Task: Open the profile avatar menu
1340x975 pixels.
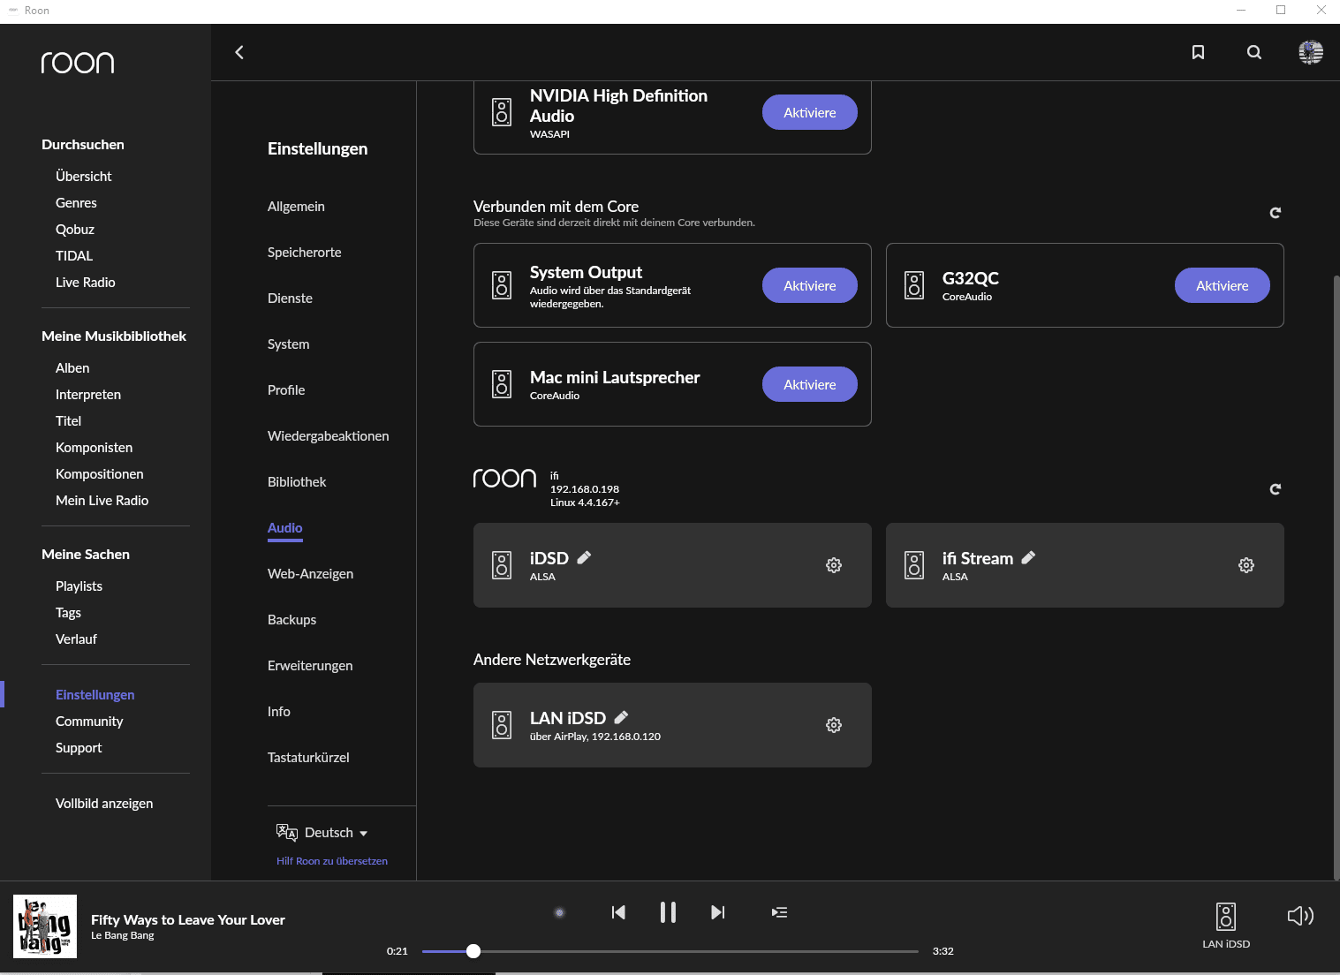Action: pyautogui.click(x=1310, y=52)
